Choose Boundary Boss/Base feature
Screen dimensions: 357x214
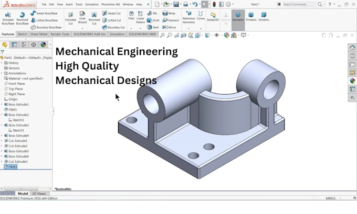coord(46,27)
